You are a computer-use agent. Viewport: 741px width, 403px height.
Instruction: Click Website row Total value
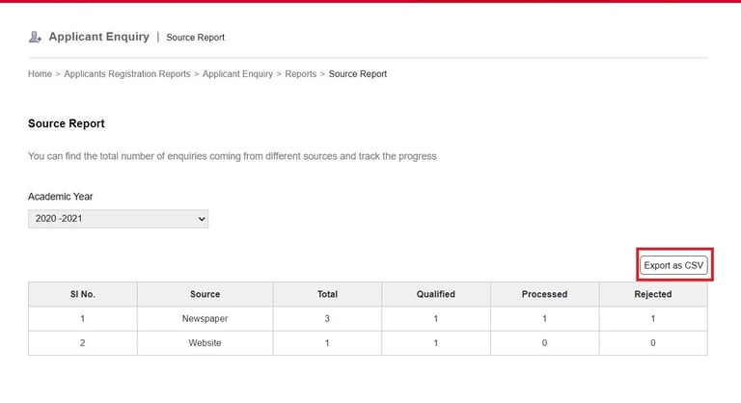(327, 343)
